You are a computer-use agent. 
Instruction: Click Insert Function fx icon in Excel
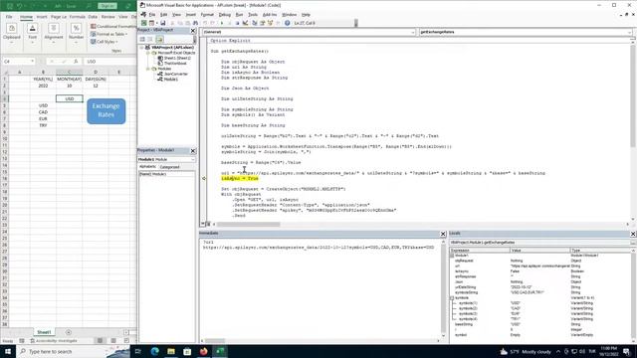[76, 62]
